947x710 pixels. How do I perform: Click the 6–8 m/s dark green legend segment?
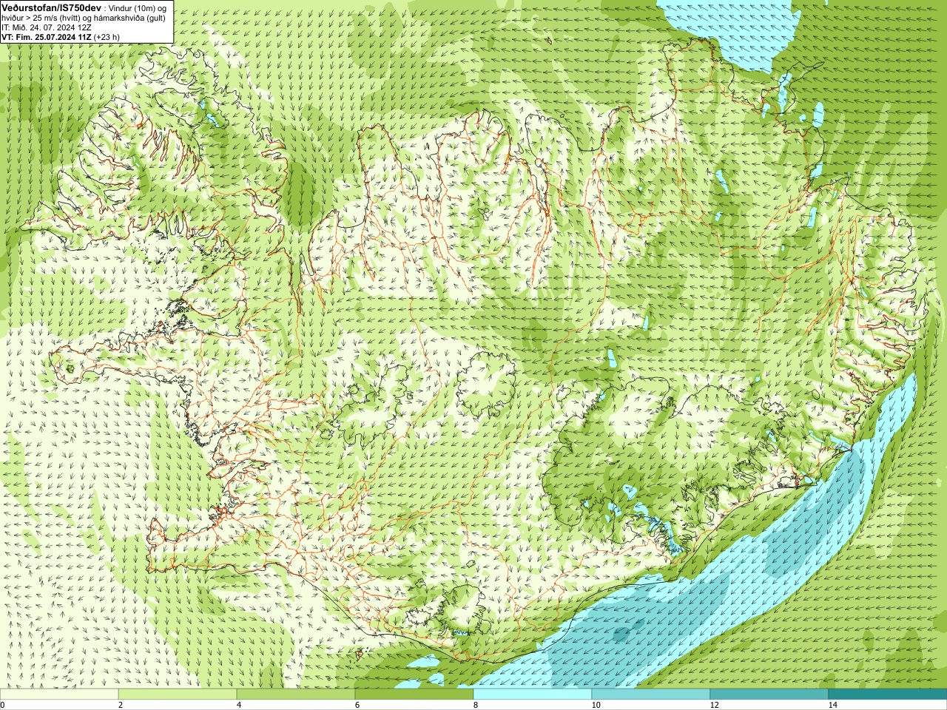click(x=414, y=694)
